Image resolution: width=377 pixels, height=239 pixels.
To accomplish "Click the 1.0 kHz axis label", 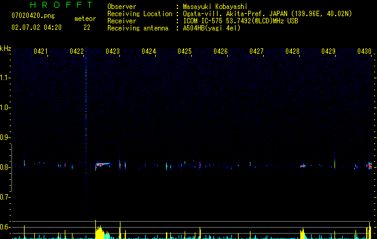I will [x=5, y=108].
